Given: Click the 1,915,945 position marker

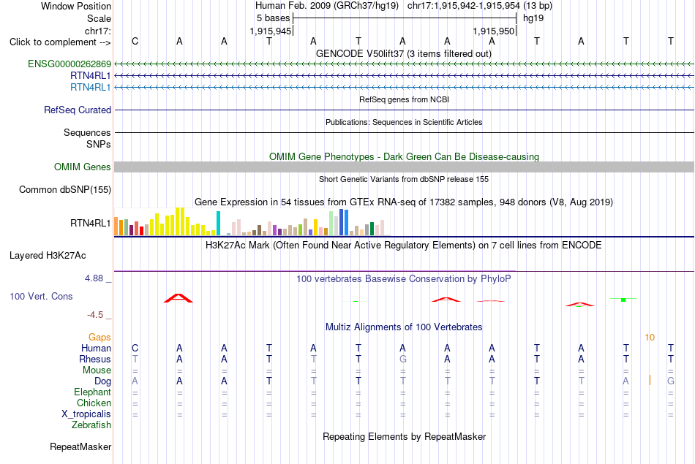Looking at the screenshot, I should point(271,31).
